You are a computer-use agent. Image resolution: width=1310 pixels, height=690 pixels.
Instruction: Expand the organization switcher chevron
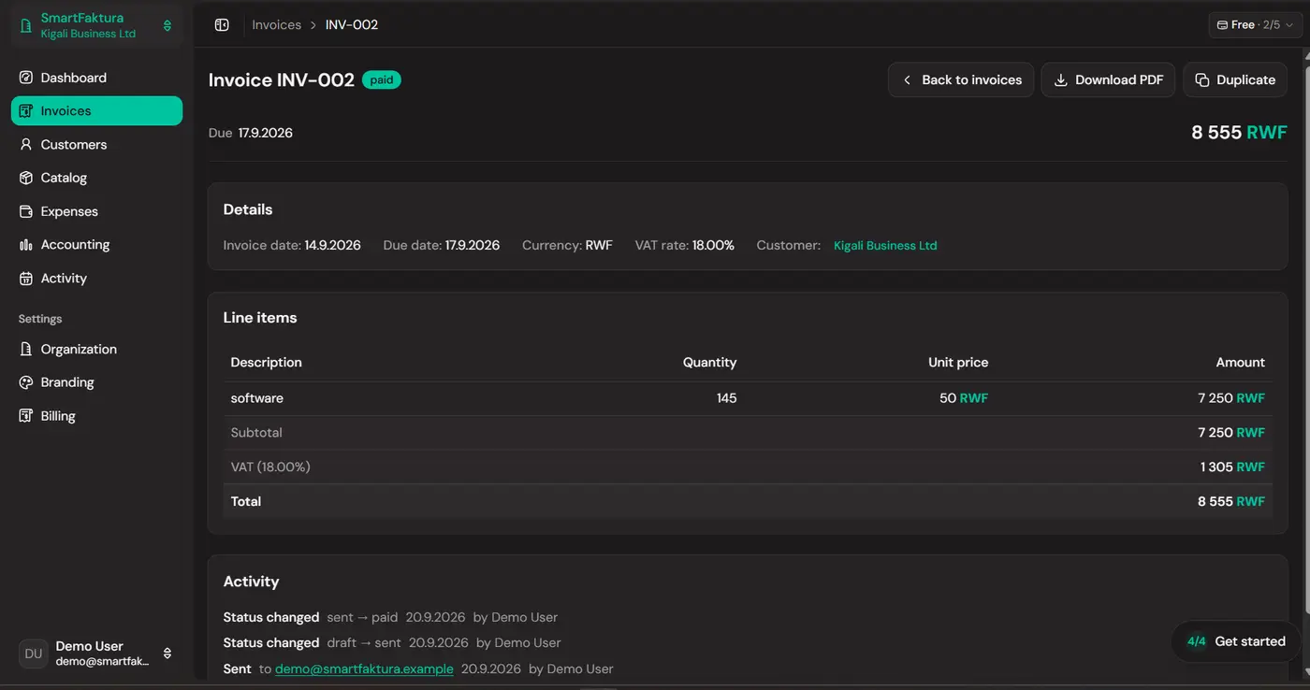click(x=167, y=25)
